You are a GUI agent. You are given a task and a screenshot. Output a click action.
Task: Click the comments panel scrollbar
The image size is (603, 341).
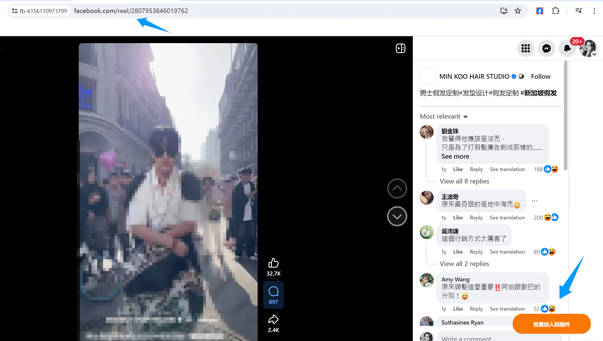(x=566, y=116)
